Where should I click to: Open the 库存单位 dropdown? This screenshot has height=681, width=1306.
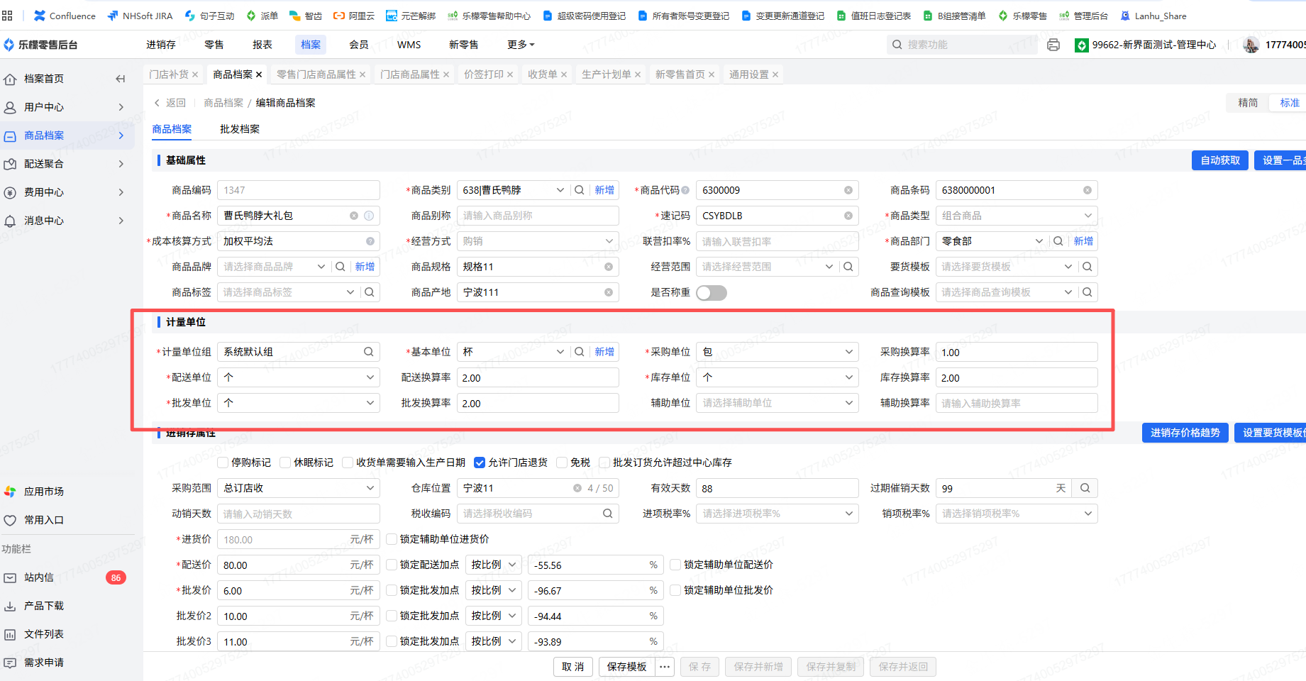777,377
